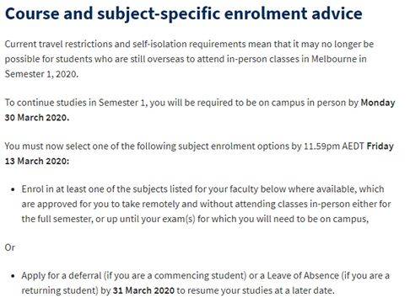Click the standalone word 'Or'

click(10, 247)
